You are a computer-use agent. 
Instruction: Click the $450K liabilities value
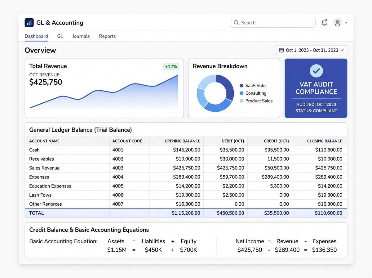tap(153, 250)
